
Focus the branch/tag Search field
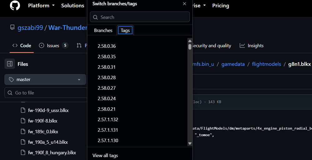click(140, 17)
